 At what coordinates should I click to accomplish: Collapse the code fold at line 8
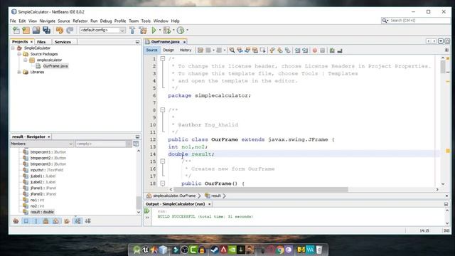(x=163, y=110)
